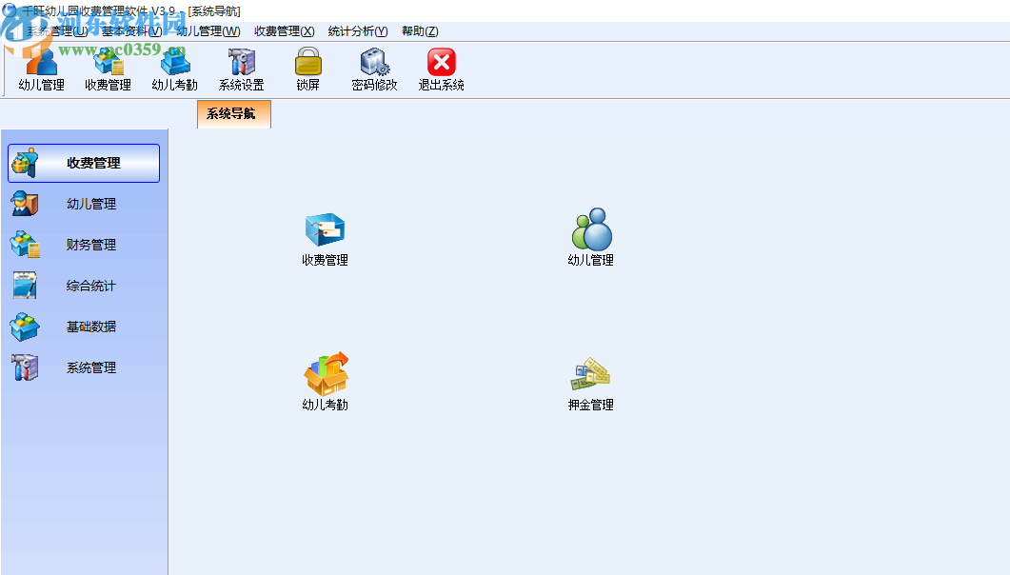Open 幼儿考勤 in the toolbar
The height and width of the screenshot is (575, 1010).
point(174,69)
